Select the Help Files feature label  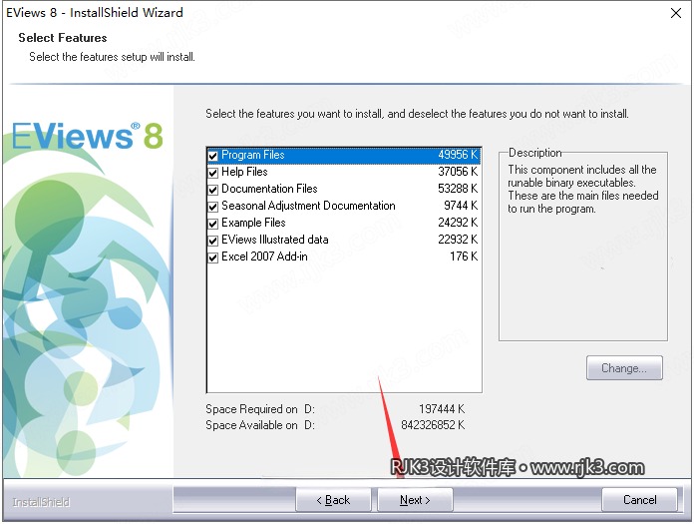pos(244,172)
